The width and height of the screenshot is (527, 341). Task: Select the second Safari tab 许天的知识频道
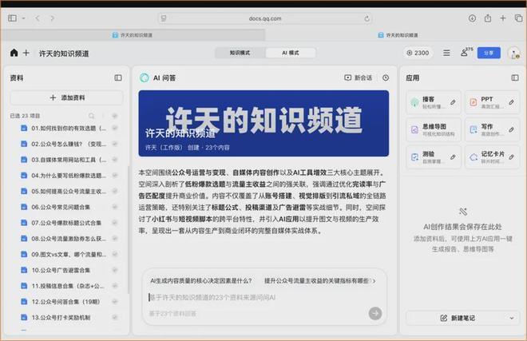click(398, 35)
